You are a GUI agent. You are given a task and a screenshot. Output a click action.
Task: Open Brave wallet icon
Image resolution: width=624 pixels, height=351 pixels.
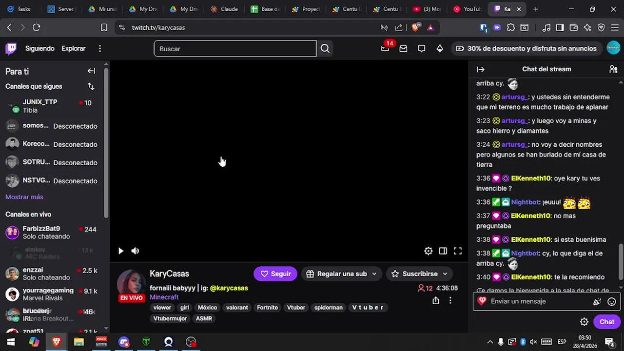(x=574, y=28)
